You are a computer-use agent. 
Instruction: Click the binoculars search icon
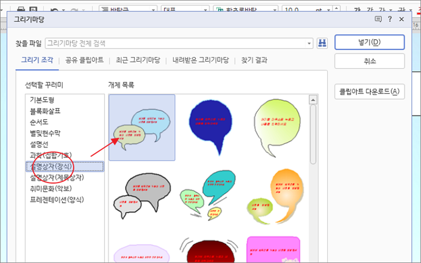click(x=322, y=43)
